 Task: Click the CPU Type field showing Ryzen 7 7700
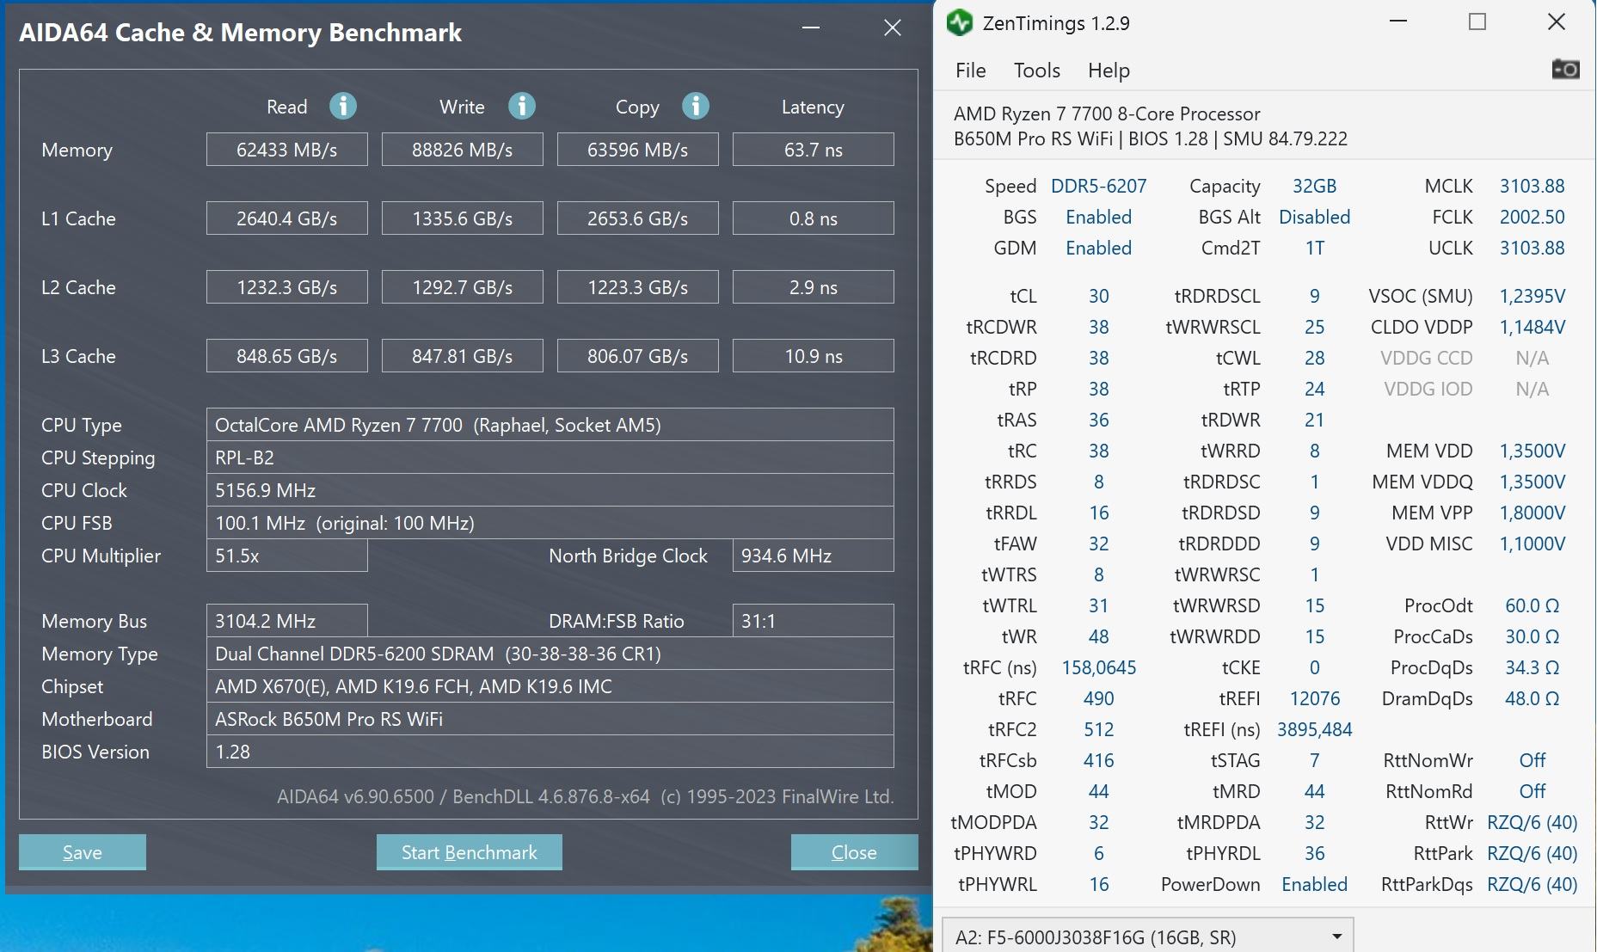550,425
